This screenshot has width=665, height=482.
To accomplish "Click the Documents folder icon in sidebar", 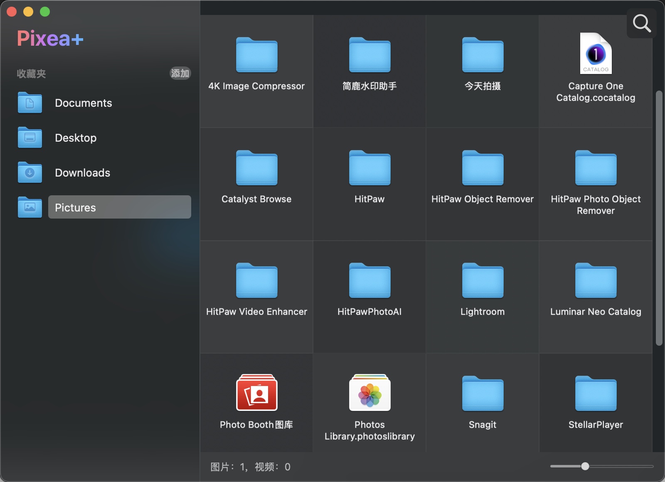I will [x=30, y=103].
